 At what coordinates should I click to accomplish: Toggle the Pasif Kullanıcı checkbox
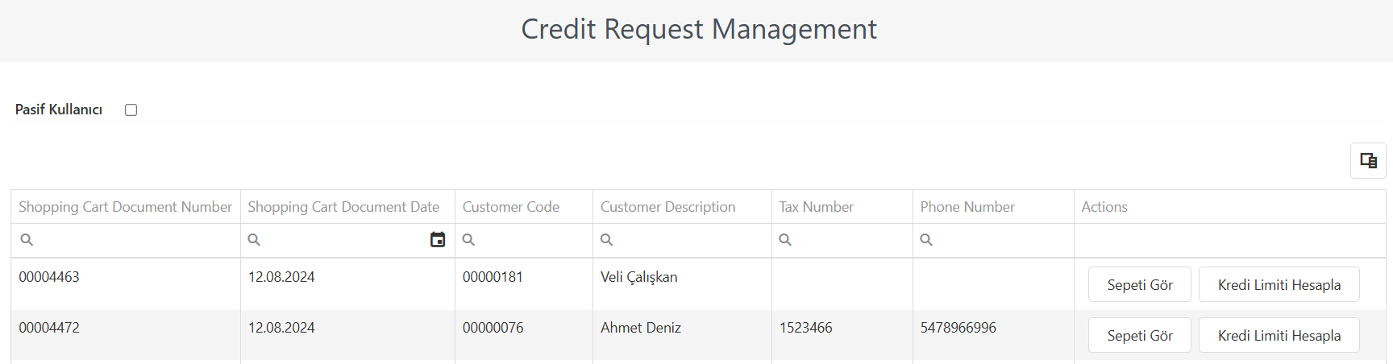click(x=131, y=110)
